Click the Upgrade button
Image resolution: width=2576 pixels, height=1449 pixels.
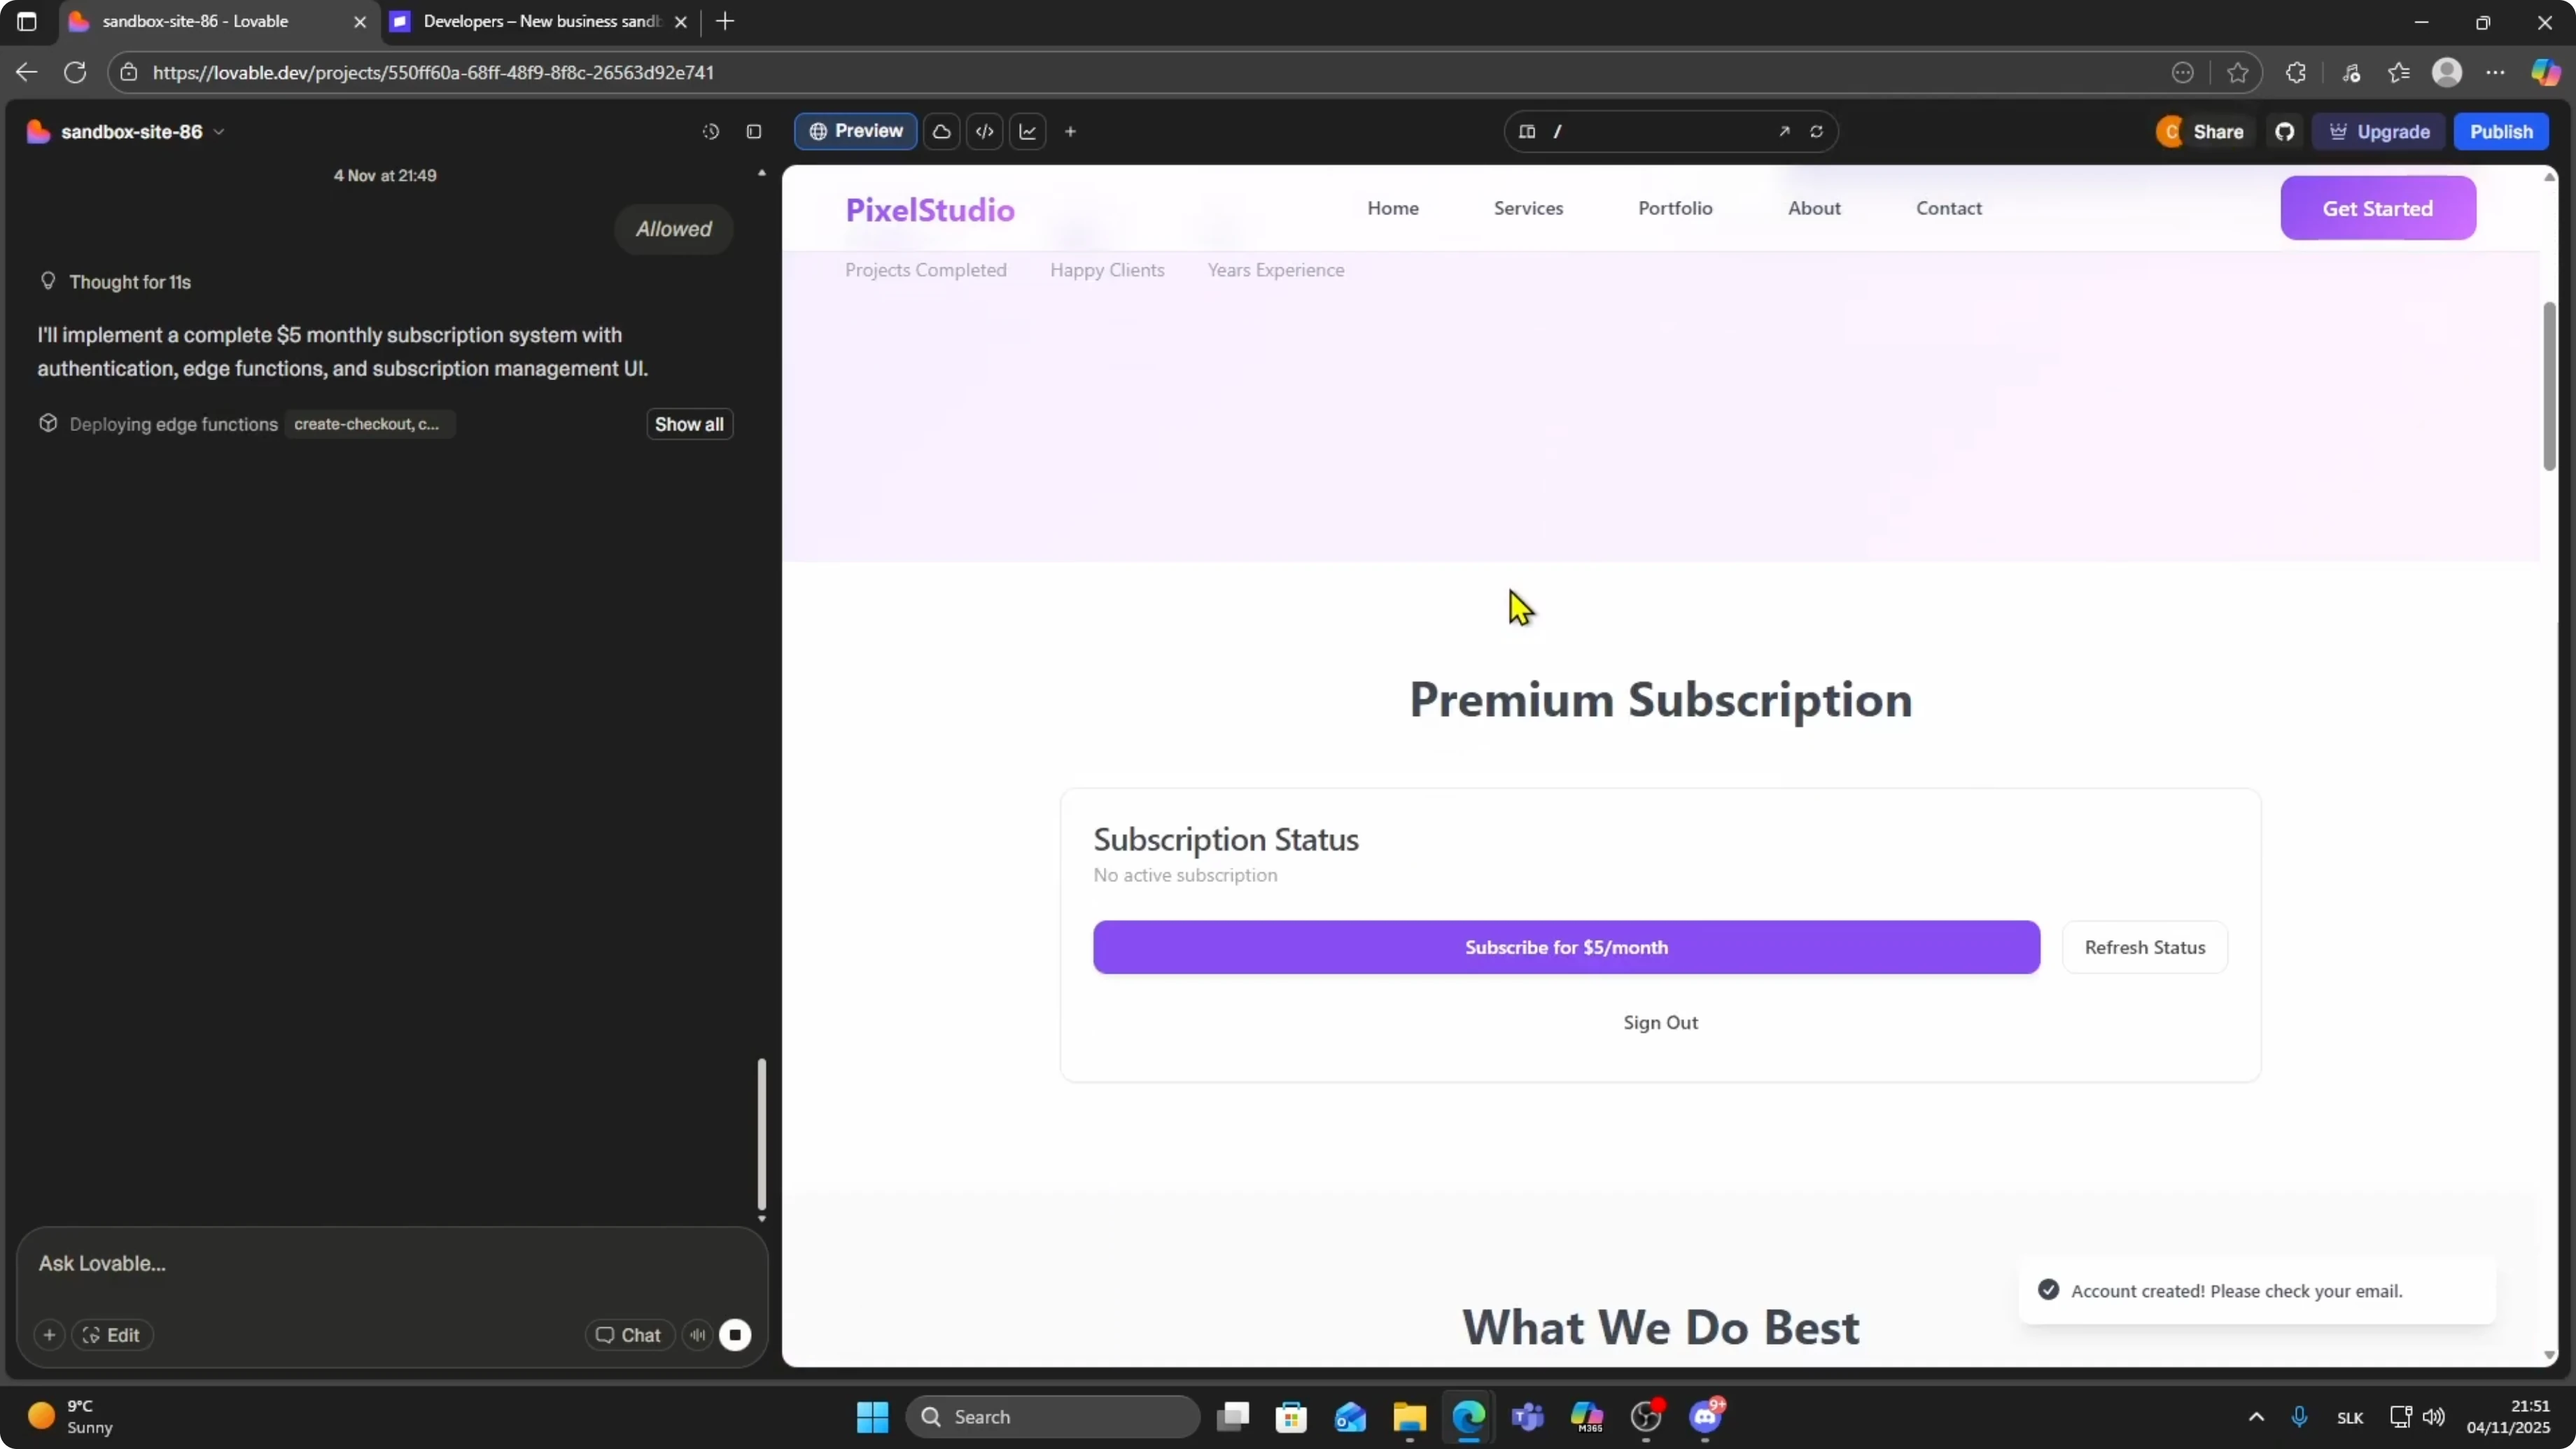(2379, 132)
